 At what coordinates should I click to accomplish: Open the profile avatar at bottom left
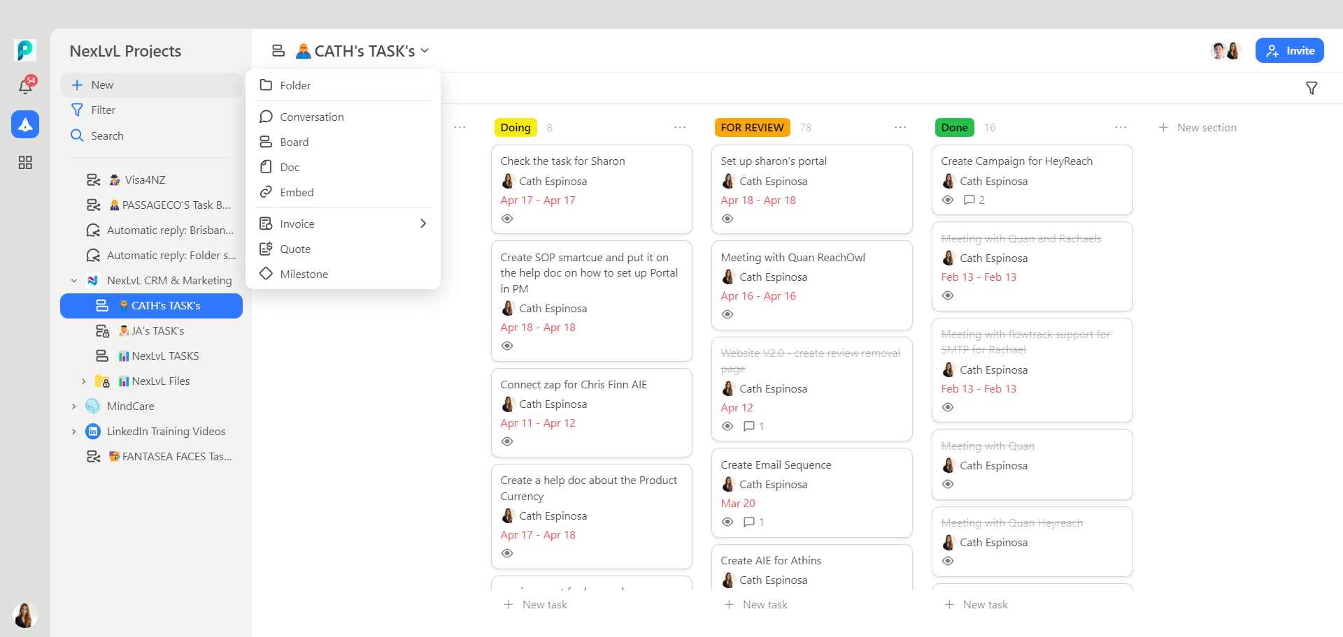click(x=23, y=615)
